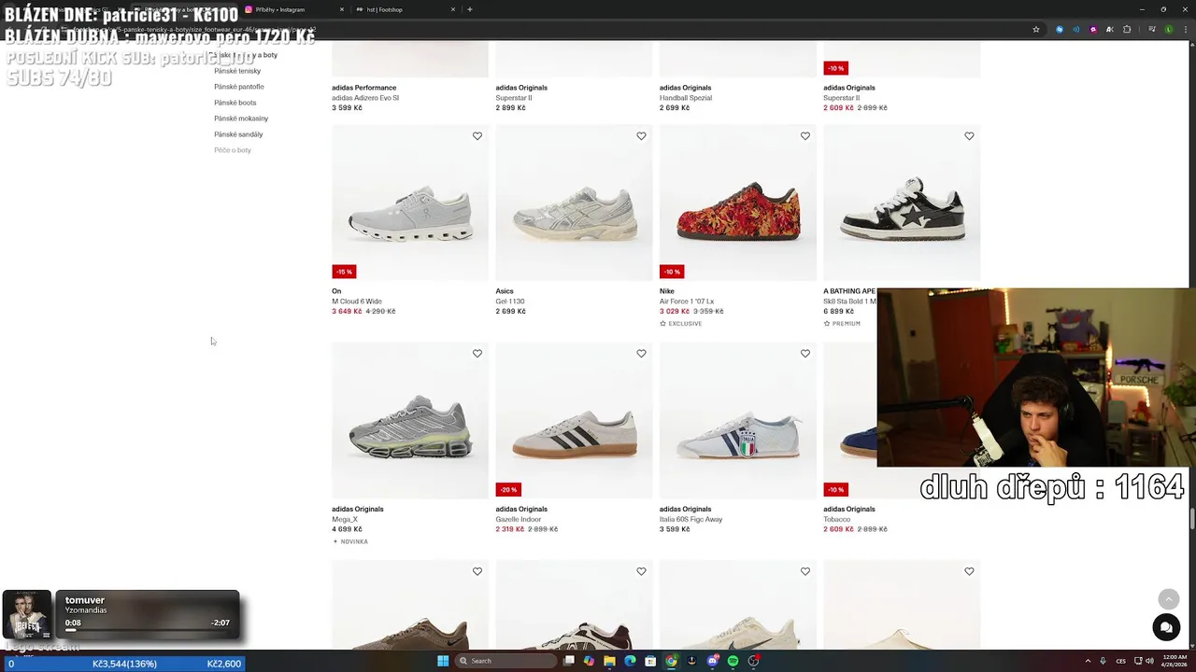Open the volume tray icon
The height and width of the screenshot is (672, 1196).
[x=1149, y=661]
